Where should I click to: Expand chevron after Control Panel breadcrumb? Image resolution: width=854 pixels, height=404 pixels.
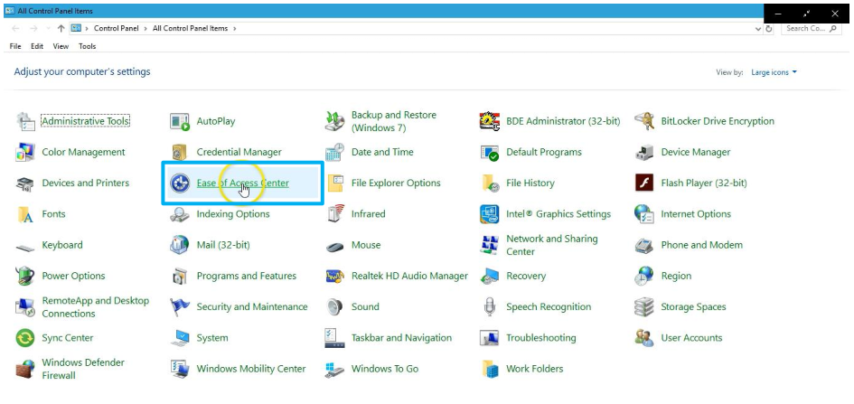tap(145, 28)
